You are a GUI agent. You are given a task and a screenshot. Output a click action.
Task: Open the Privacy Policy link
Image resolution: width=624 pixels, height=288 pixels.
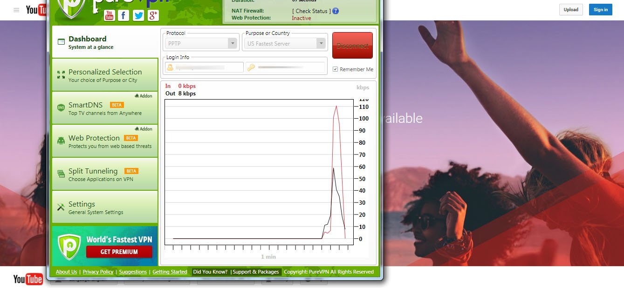[98, 272]
